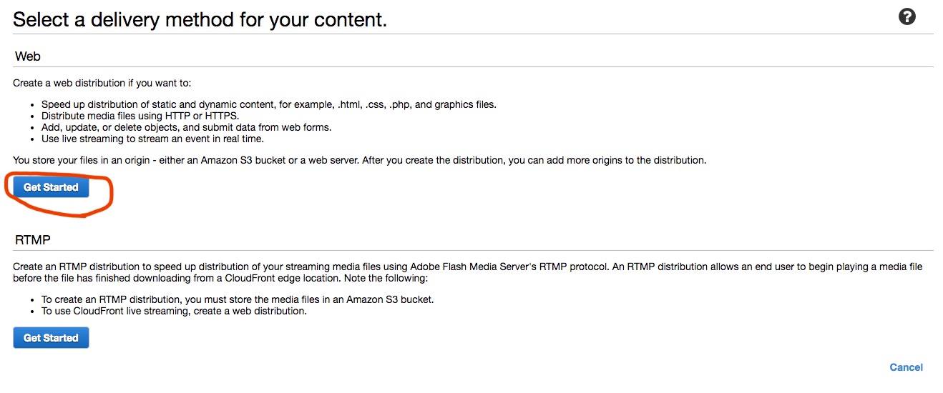Viewport: 943px width, 393px height.
Task: Click Get Started under the Web section
Action: click(x=51, y=187)
